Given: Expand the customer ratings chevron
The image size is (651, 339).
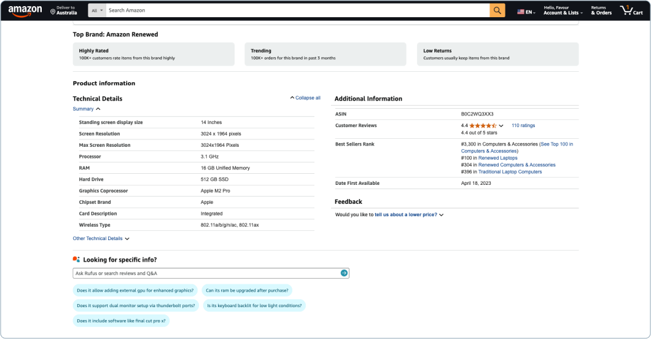Looking at the screenshot, I should click(501, 126).
